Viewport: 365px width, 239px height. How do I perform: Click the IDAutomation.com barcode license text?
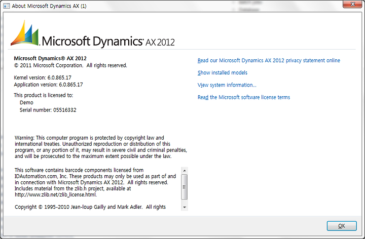pyautogui.click(x=95, y=176)
